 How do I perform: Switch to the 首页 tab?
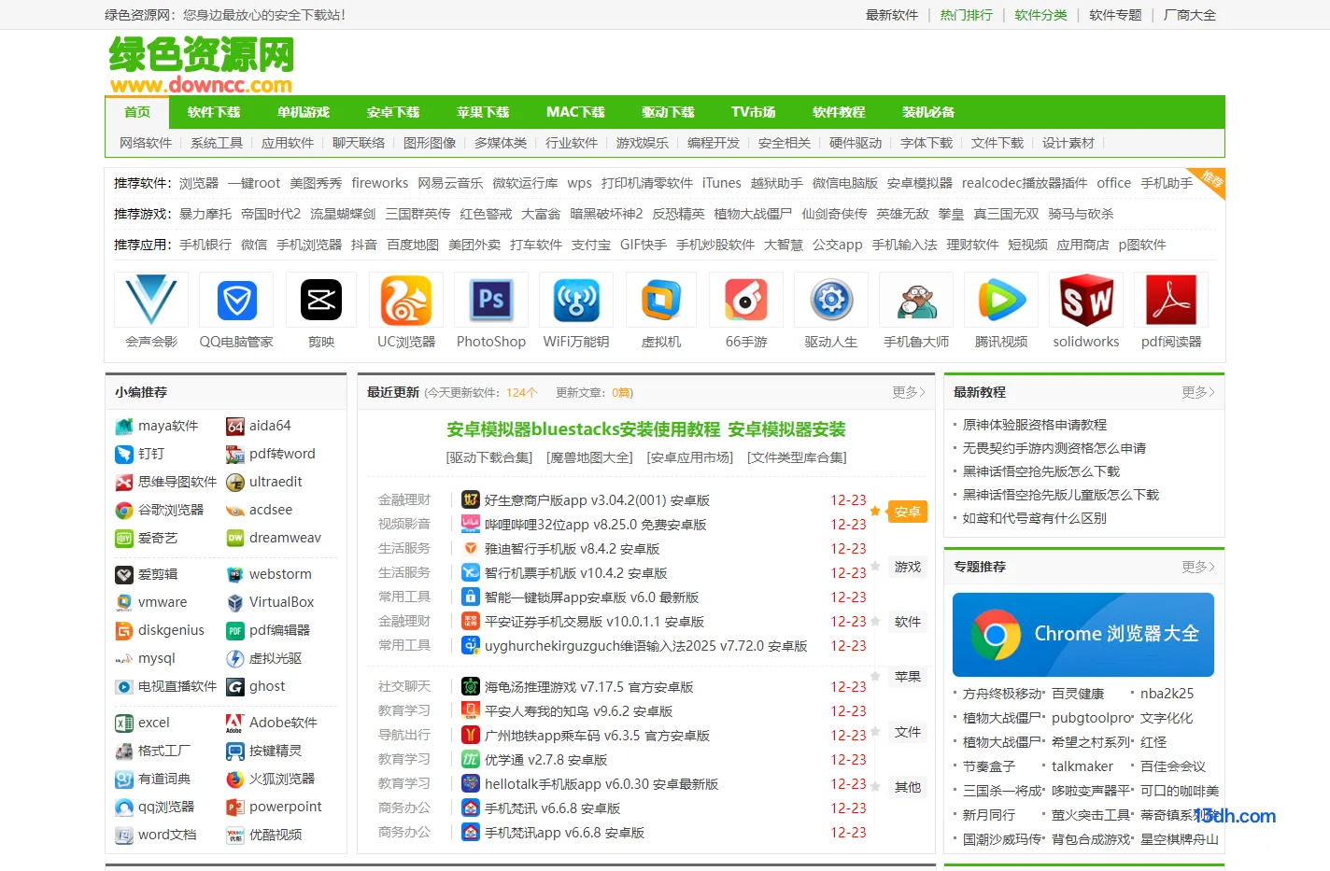(137, 112)
